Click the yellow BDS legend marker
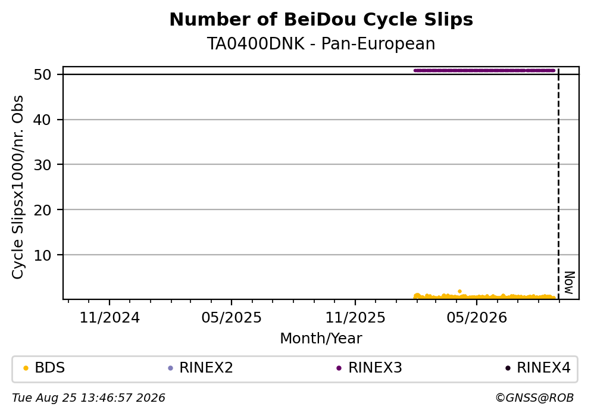Viewport: 591px width, 416px height. click(x=26, y=368)
